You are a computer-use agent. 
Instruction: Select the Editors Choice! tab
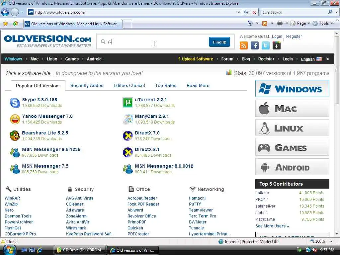point(129,85)
